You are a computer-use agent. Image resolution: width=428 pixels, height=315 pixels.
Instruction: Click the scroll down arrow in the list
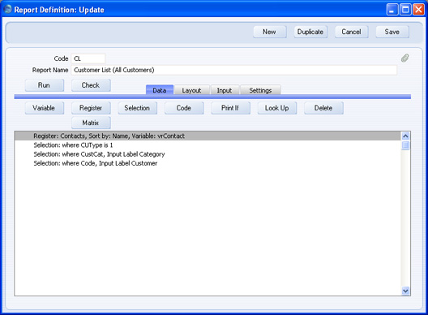405,291
